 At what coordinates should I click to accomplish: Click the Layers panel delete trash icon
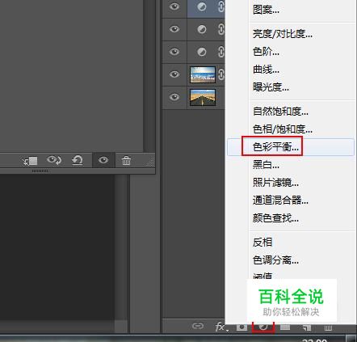[328, 327]
